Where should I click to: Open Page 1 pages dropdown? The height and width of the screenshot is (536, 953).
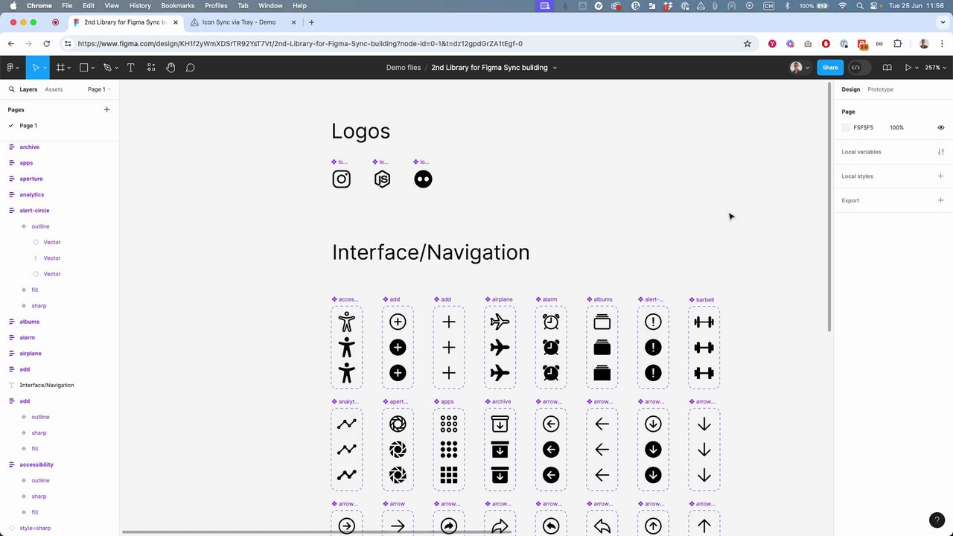point(99,89)
